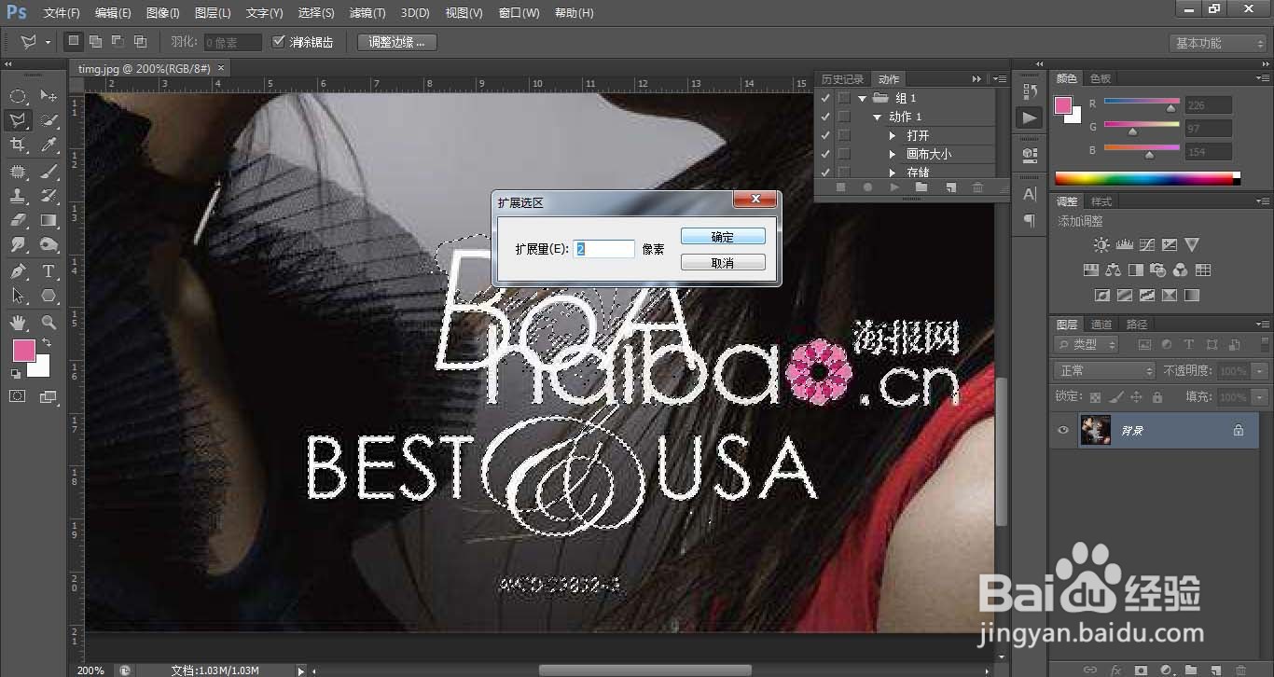Select the Crop tool

pos(18,145)
